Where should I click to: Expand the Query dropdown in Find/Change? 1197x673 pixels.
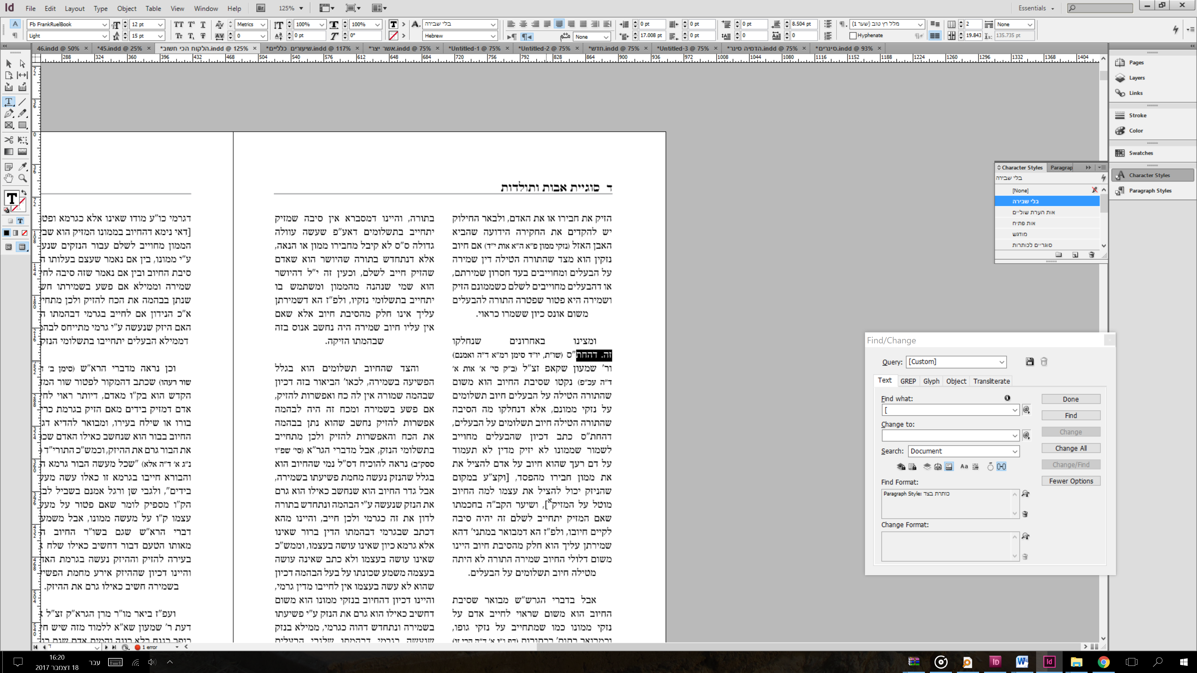click(1002, 362)
